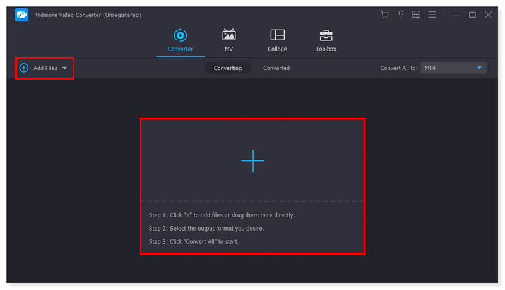The height and width of the screenshot is (290, 505).
Task: Open the Toolbox briefcase icon
Action: tap(326, 35)
